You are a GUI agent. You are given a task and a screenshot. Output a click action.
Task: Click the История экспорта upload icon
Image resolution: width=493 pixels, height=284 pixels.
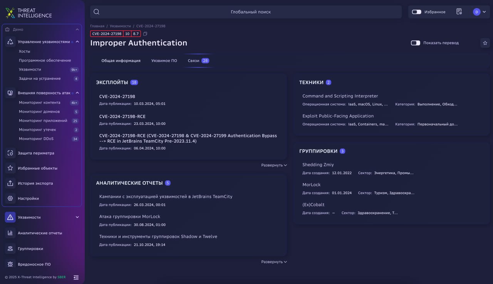[10, 183]
